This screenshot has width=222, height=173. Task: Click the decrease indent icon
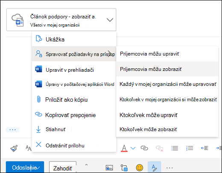click(x=204, y=148)
